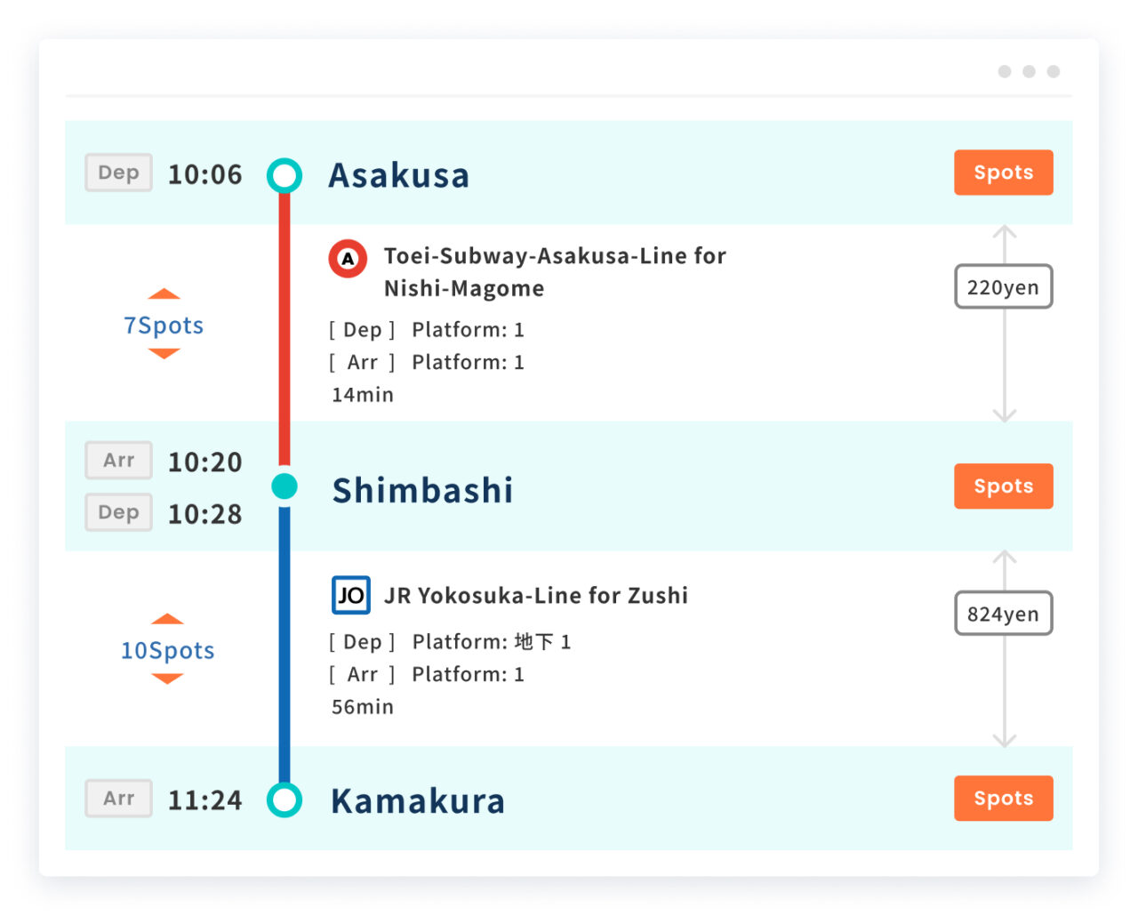
Task: Click the Shimbashi filled station dot
Action: 284,486
